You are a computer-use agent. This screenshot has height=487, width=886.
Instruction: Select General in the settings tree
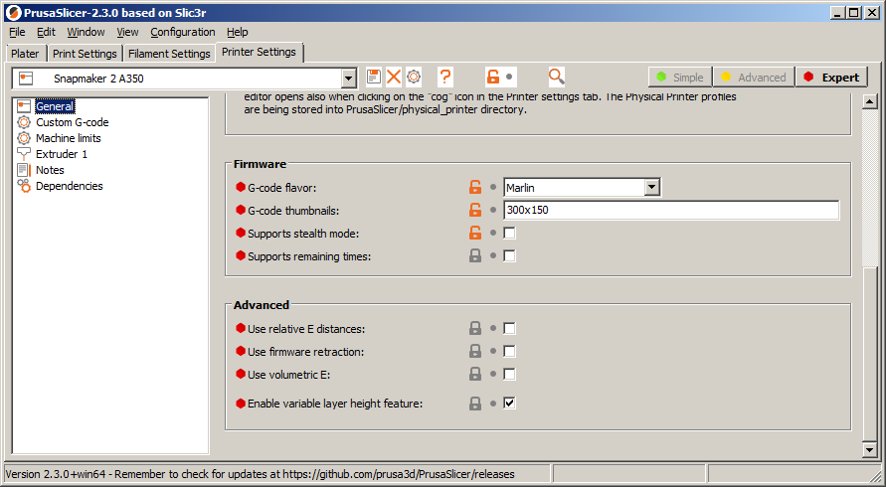55,106
